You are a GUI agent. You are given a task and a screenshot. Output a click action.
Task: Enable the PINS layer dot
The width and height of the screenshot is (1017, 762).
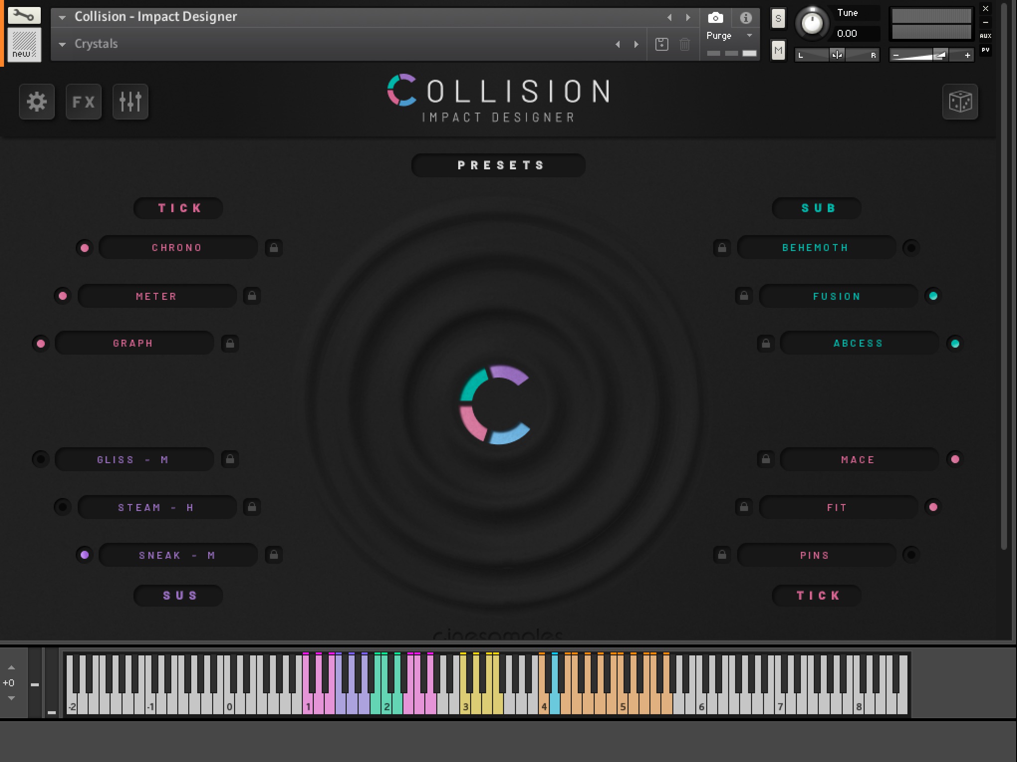(911, 555)
